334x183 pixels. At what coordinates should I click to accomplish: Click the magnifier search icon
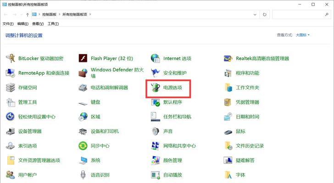tap(327, 15)
